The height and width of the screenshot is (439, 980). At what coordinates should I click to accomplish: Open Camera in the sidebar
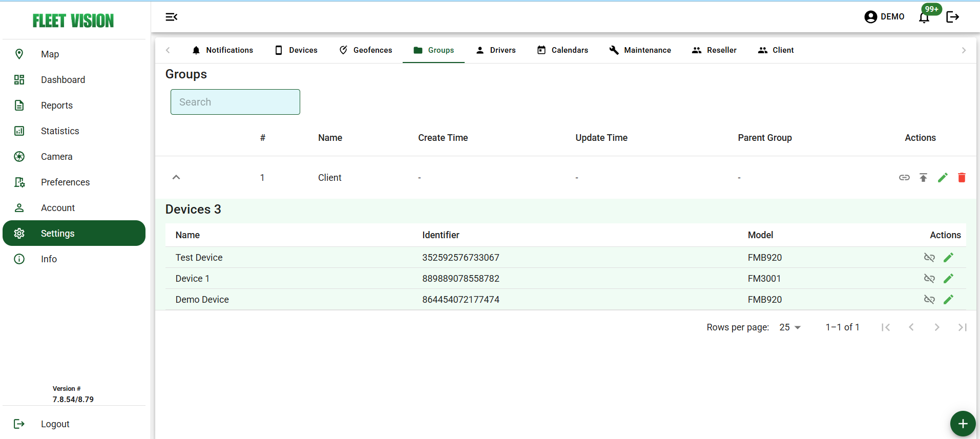tap(74, 156)
